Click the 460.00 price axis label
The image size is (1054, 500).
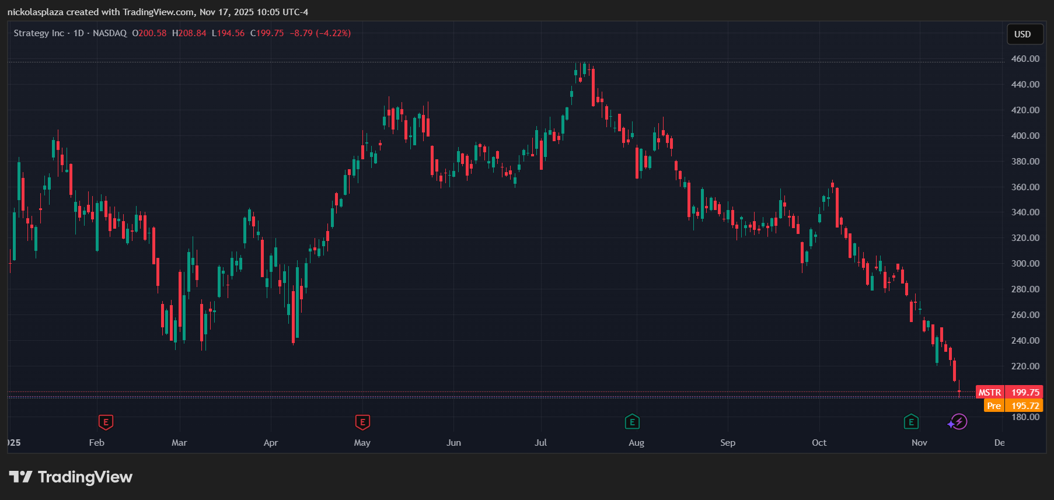(1025, 59)
